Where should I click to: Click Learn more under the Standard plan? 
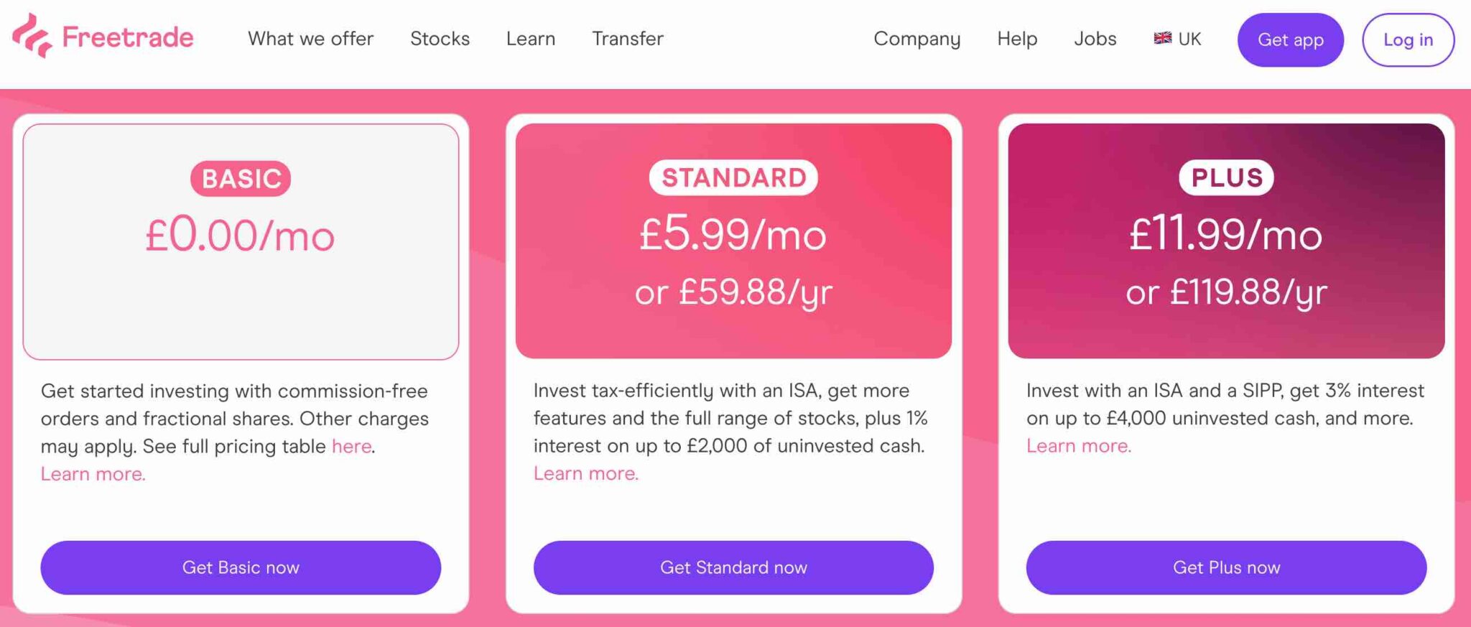click(585, 473)
